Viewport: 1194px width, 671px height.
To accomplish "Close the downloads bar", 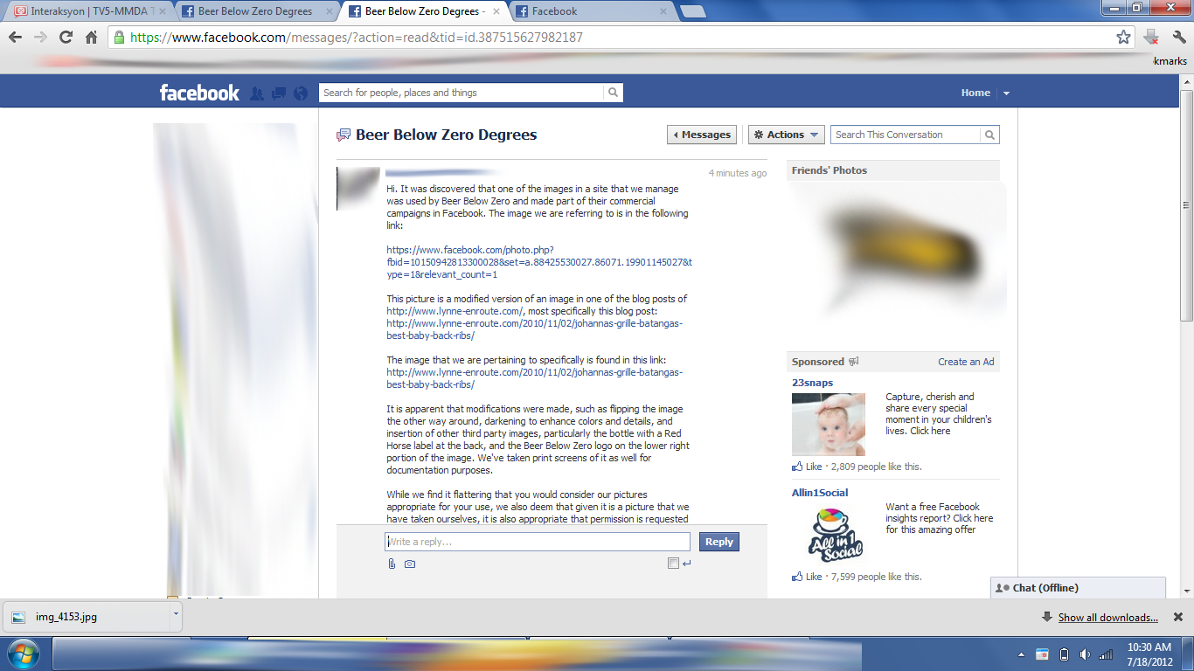I will [x=1179, y=617].
